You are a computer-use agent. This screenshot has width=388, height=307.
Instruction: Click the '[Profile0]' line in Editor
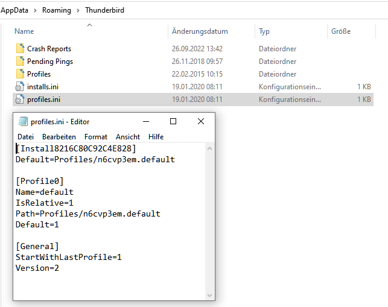coord(40,181)
